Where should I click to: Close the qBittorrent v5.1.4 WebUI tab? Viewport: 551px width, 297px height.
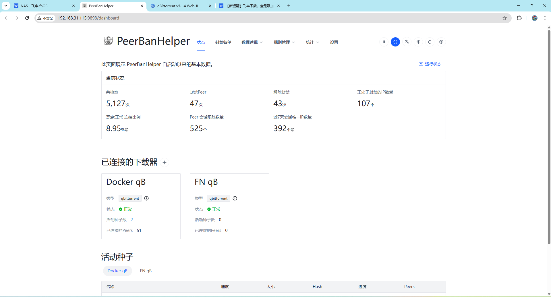click(210, 6)
